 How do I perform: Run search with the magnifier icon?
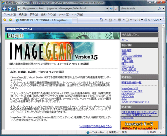tap(159, 9)
